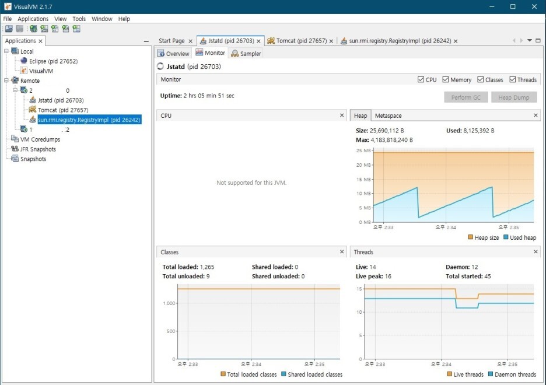Close the CPU graph panel
546x385 pixels.
click(x=342, y=116)
